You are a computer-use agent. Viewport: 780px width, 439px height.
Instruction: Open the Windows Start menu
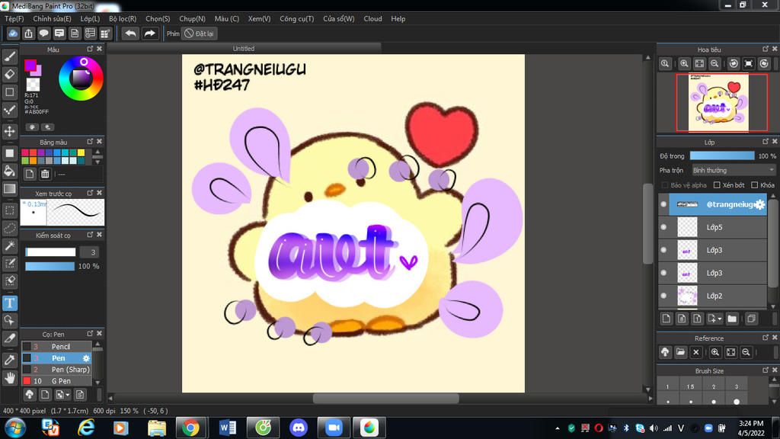[x=15, y=428]
